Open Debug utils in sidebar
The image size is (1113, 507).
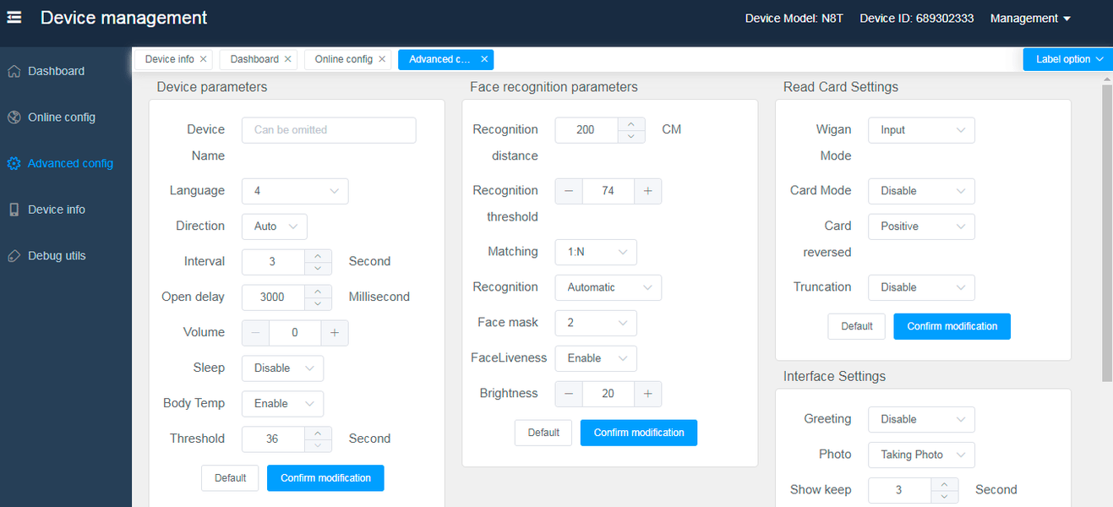click(x=56, y=256)
